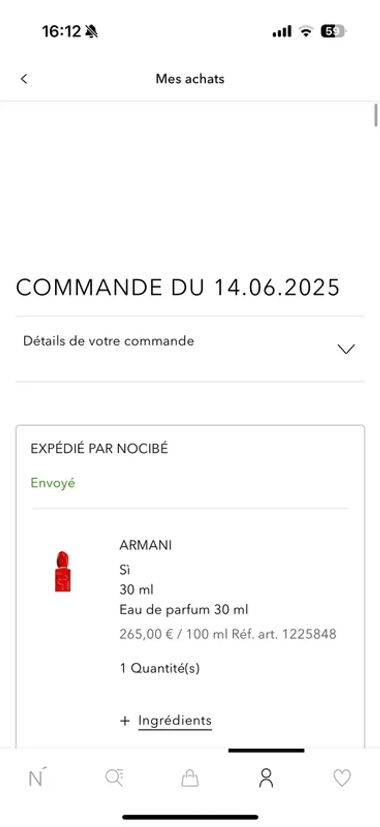Open the Nocibé home tab icon
380x827 pixels.
[36, 778]
